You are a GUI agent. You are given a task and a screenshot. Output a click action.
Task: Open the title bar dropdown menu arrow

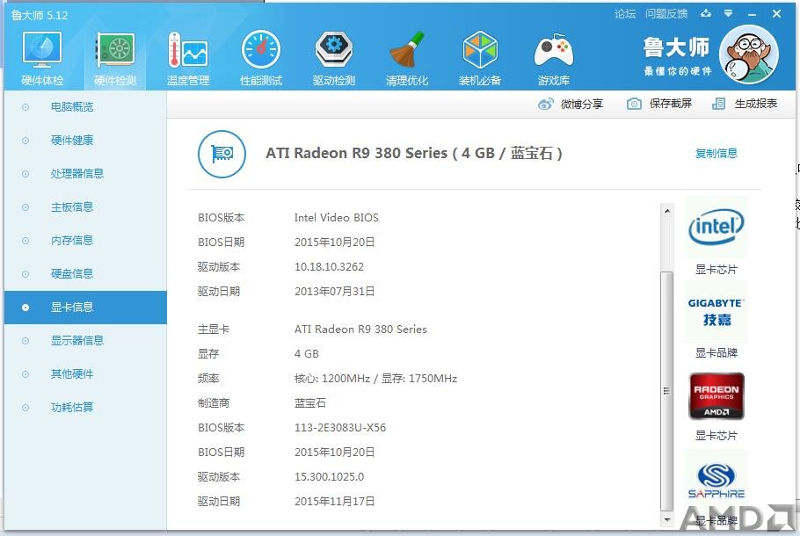pos(729,13)
